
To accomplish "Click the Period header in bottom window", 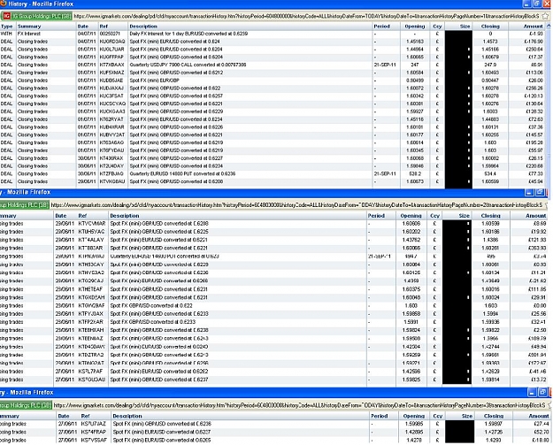I will [x=379, y=416].
